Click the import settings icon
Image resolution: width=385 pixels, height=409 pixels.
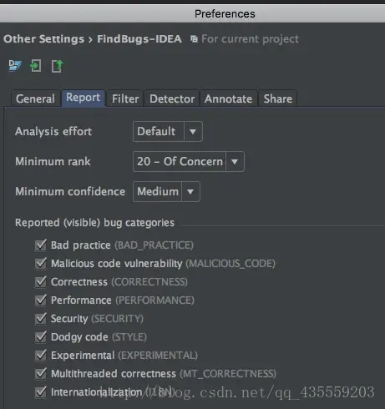(x=36, y=66)
